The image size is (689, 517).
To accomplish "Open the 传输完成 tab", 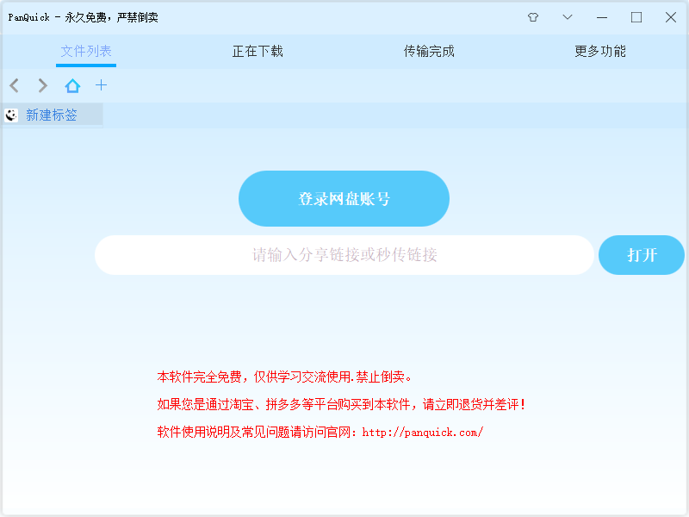I will click(429, 52).
